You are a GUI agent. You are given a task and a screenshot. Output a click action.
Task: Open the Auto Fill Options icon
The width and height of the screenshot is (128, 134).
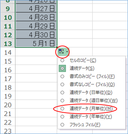click(x=61, y=51)
